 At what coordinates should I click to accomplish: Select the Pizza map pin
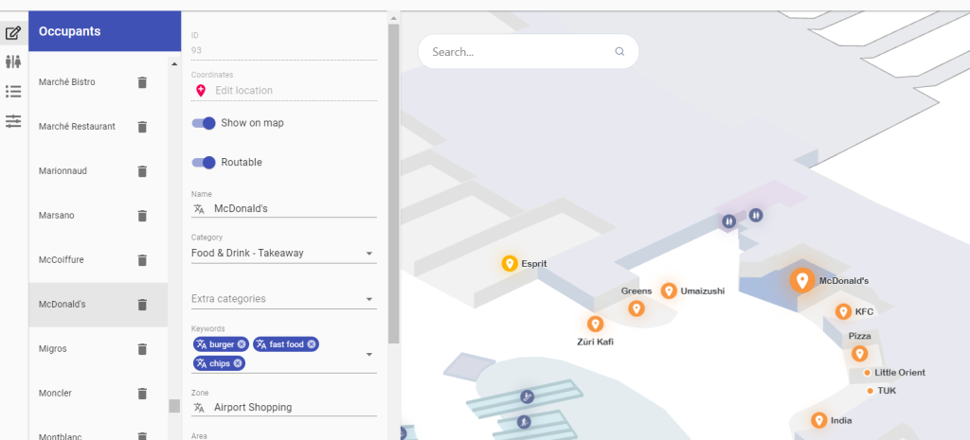click(858, 354)
